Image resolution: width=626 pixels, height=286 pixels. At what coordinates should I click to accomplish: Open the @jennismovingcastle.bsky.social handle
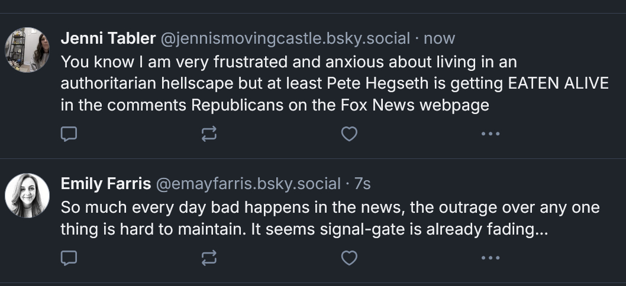point(285,38)
